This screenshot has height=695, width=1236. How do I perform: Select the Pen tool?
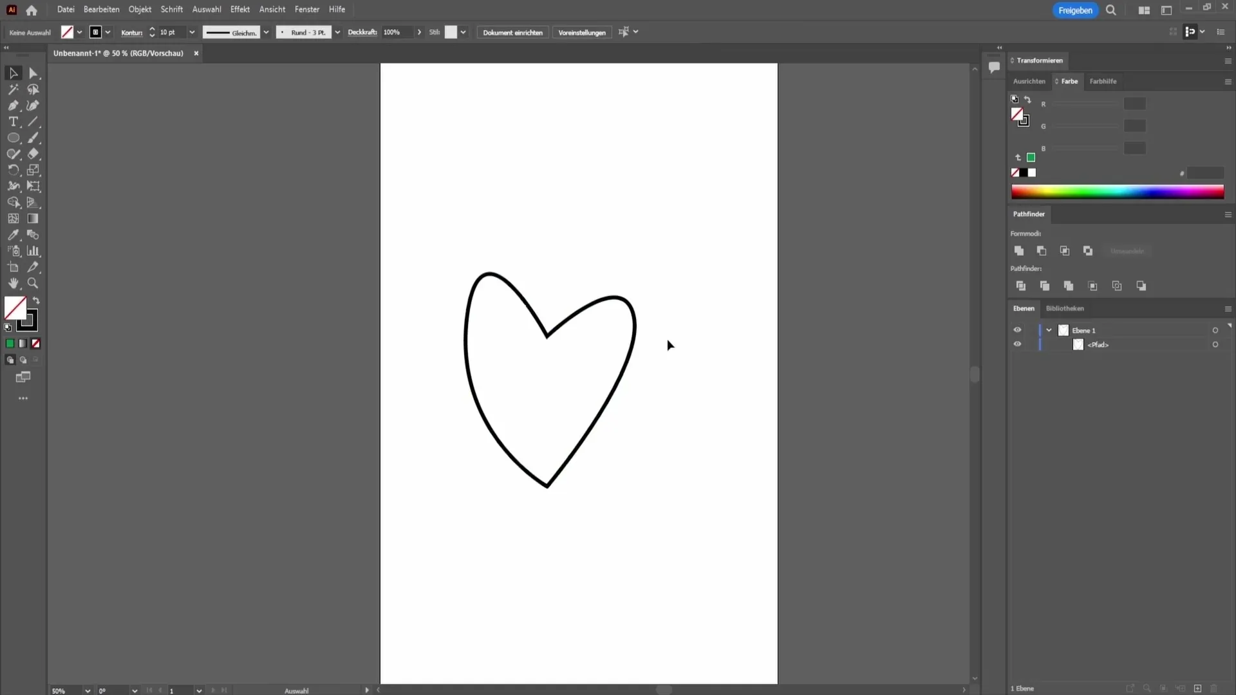[13, 106]
